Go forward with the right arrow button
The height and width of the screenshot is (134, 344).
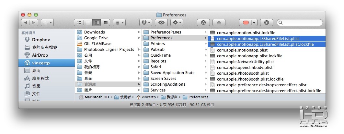pyautogui.click(x=34, y=23)
